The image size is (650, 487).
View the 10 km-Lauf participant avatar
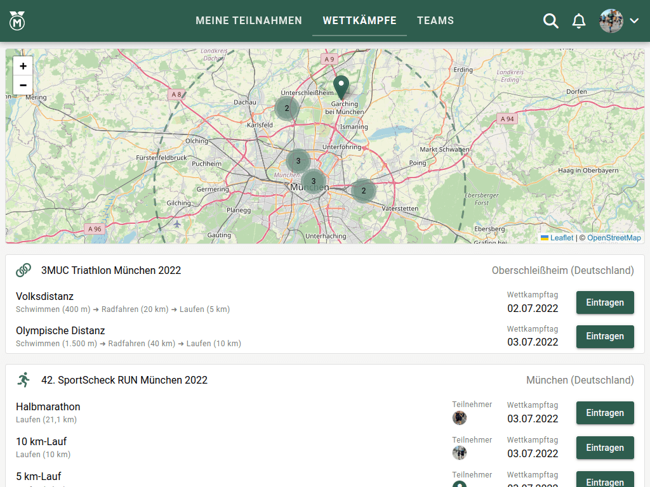(x=460, y=453)
